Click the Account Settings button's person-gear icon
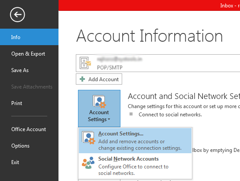The width and height of the screenshot is (240, 181). pos(99,102)
